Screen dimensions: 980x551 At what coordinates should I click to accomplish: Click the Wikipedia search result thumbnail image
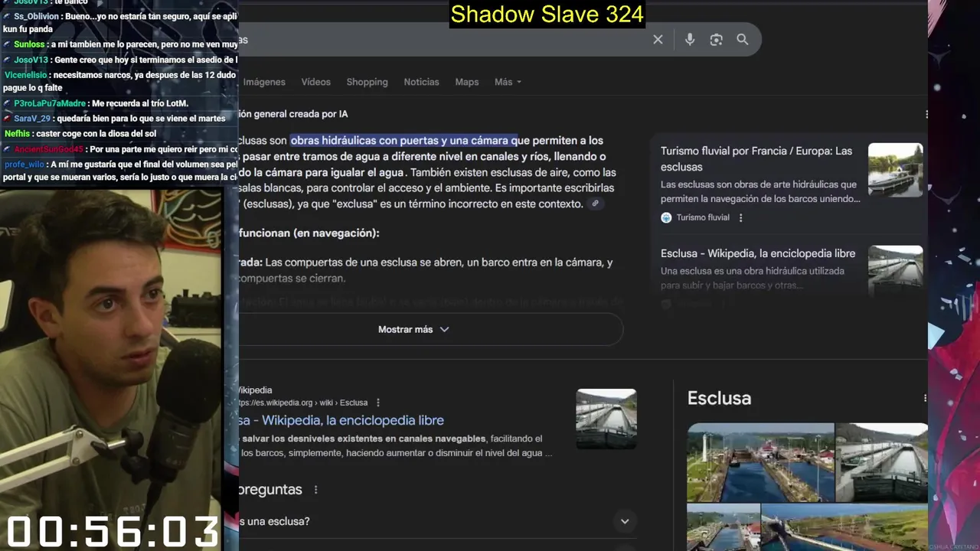606,419
